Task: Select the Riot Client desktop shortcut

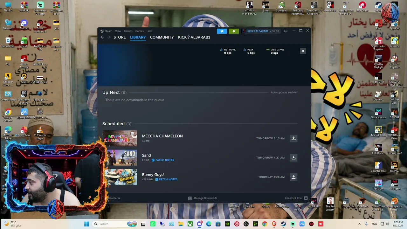Action: (362, 7)
